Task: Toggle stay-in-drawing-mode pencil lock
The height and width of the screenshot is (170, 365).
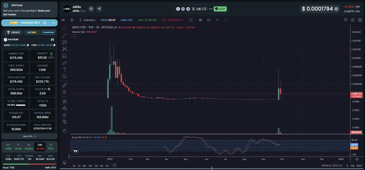Action: point(64,108)
